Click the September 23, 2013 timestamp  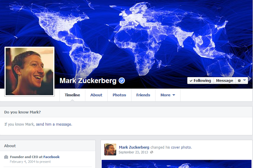pos(133,152)
